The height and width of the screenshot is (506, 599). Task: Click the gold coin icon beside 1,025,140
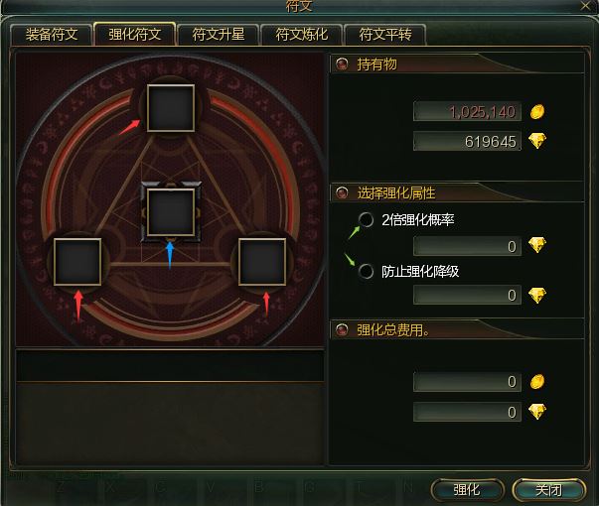[537, 112]
